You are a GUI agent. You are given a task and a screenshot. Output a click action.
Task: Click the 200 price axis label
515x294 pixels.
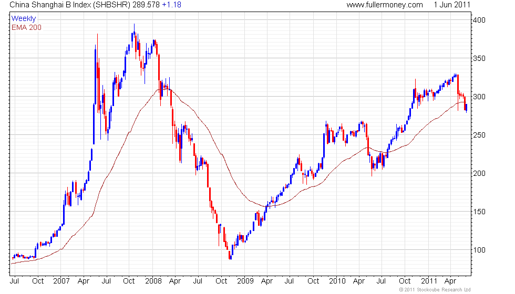(479, 173)
